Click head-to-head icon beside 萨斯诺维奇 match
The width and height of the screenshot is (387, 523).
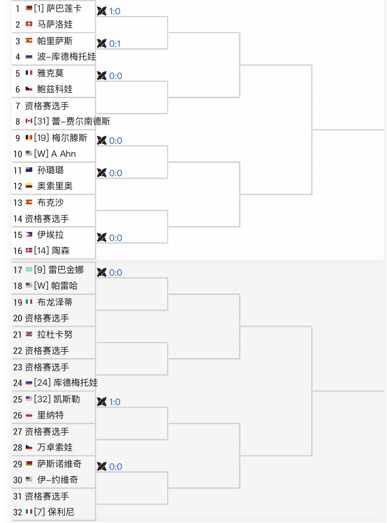coord(102,467)
